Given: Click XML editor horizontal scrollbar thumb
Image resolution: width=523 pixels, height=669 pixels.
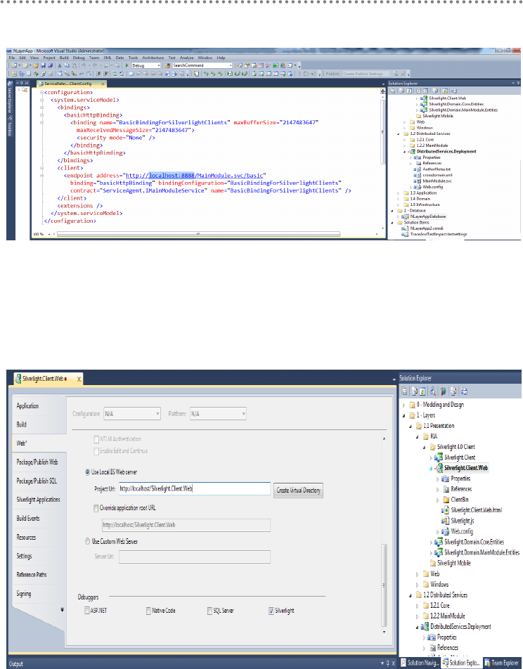Looking at the screenshot, I should 198,234.
